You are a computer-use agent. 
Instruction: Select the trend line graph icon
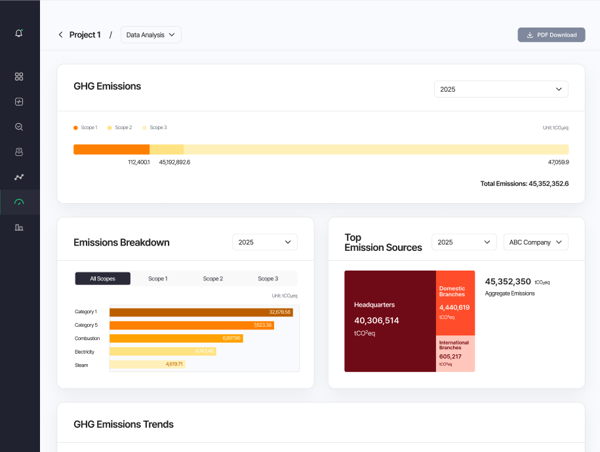pos(19,177)
